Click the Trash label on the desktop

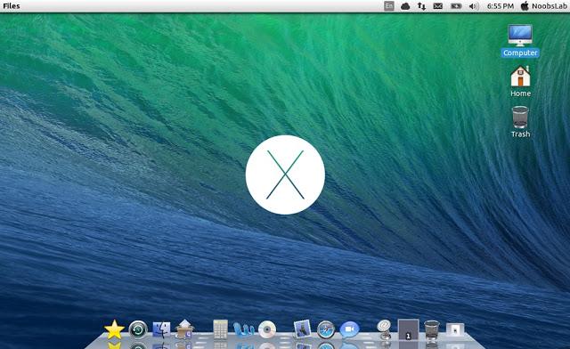(x=520, y=134)
